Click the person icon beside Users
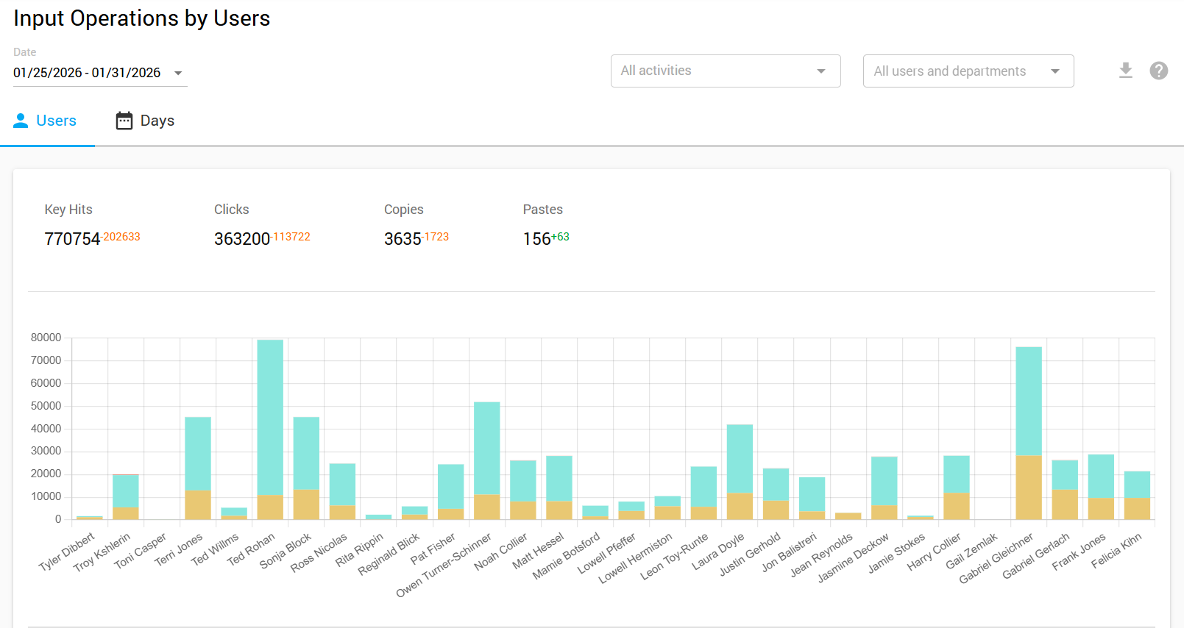The height and width of the screenshot is (628, 1184). pyautogui.click(x=21, y=121)
